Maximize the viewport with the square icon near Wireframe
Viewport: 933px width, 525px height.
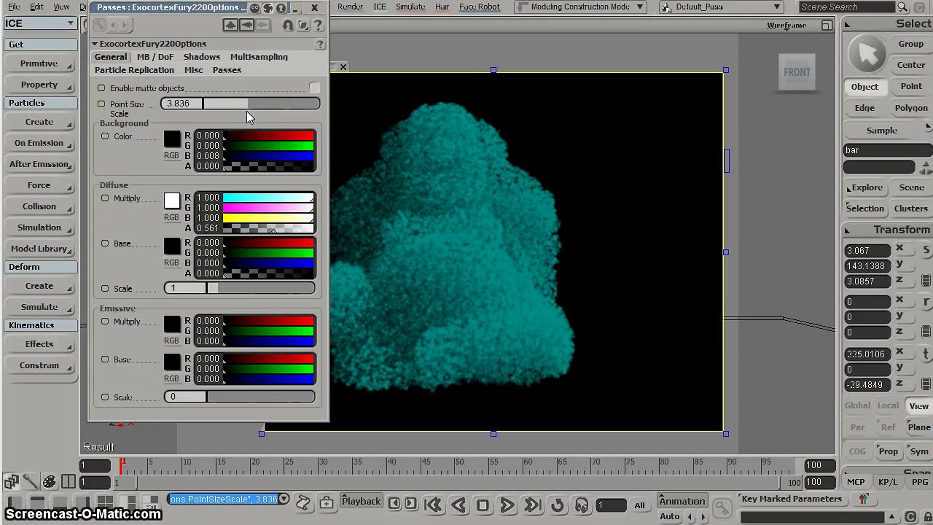(x=826, y=26)
